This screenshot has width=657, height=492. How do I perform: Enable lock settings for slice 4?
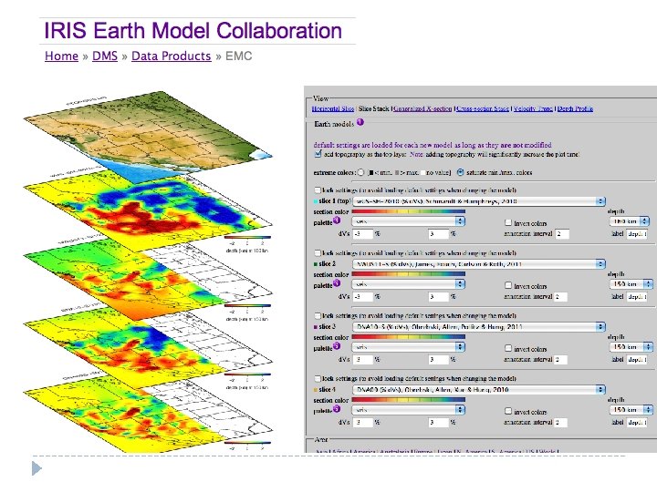(x=318, y=379)
